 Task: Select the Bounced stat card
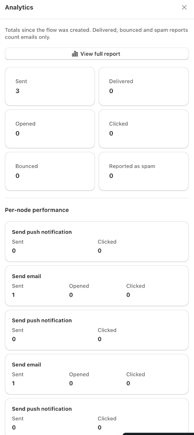tap(50, 171)
